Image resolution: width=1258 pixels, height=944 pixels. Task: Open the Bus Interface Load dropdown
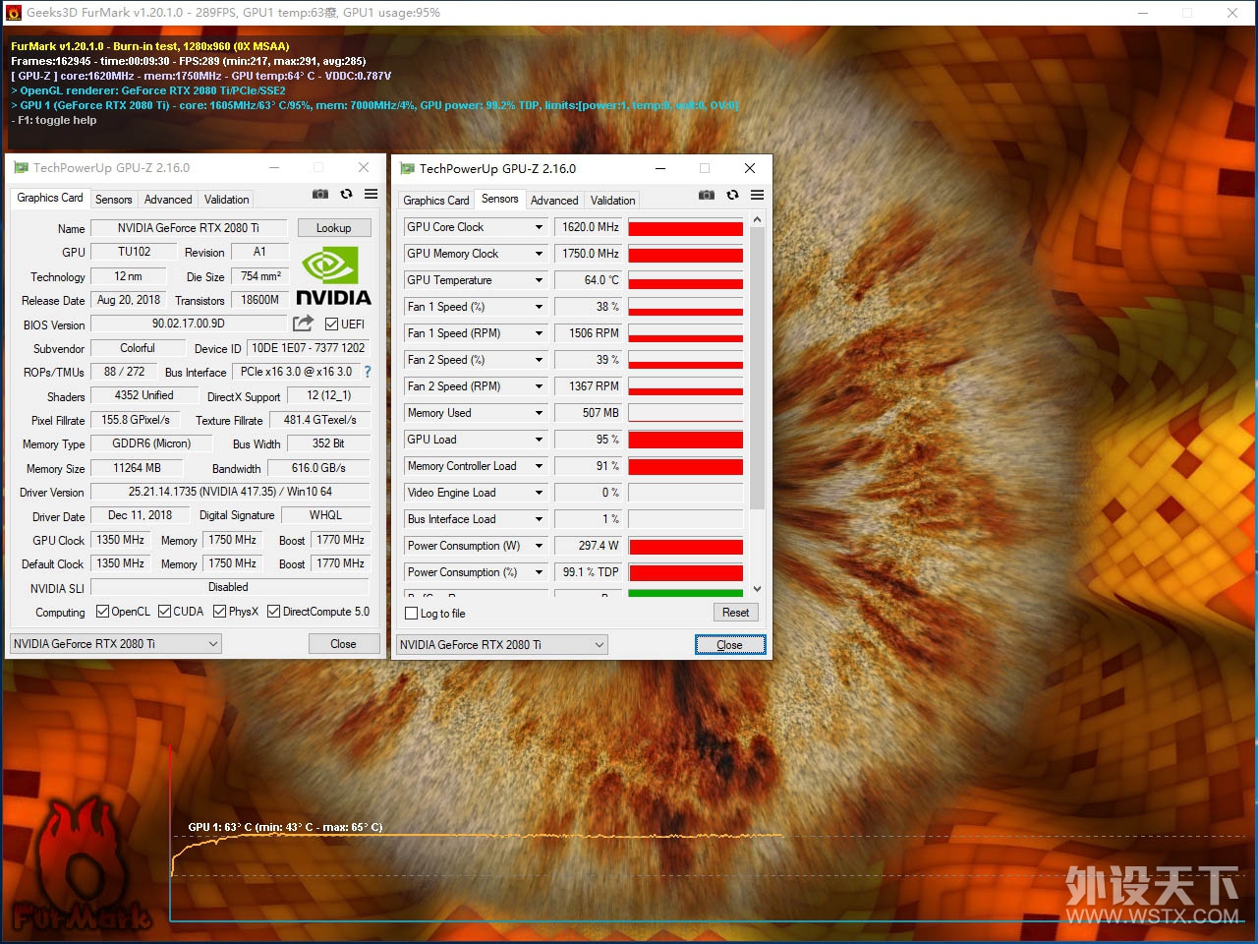539,519
